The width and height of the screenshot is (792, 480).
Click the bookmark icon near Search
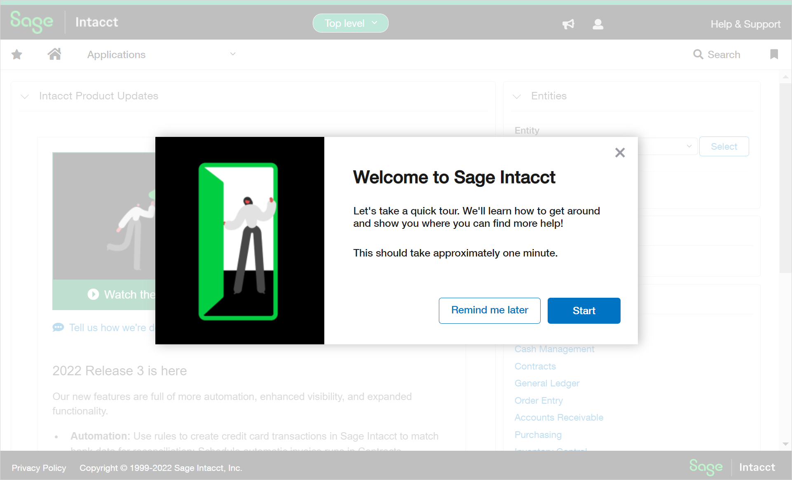point(774,54)
